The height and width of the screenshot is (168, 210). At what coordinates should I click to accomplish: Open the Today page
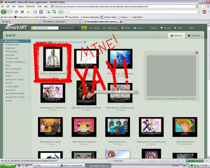click(x=152, y=28)
